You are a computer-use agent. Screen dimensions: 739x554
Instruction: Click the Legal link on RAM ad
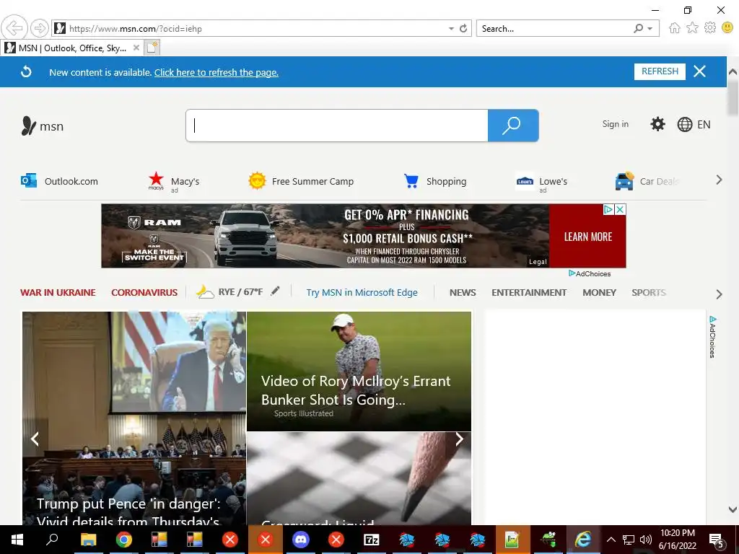coord(538,261)
